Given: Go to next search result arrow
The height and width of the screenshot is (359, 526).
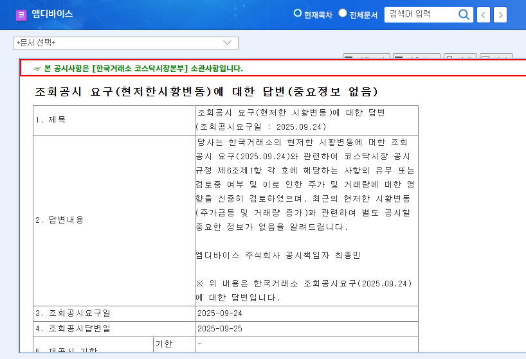Looking at the screenshot, I should 500,15.
